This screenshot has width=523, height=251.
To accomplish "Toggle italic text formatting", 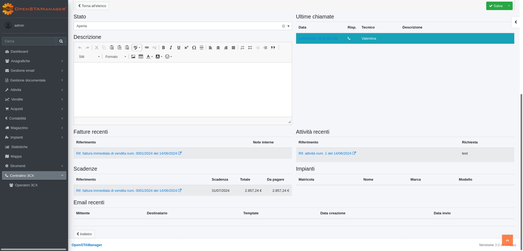I will (171, 48).
